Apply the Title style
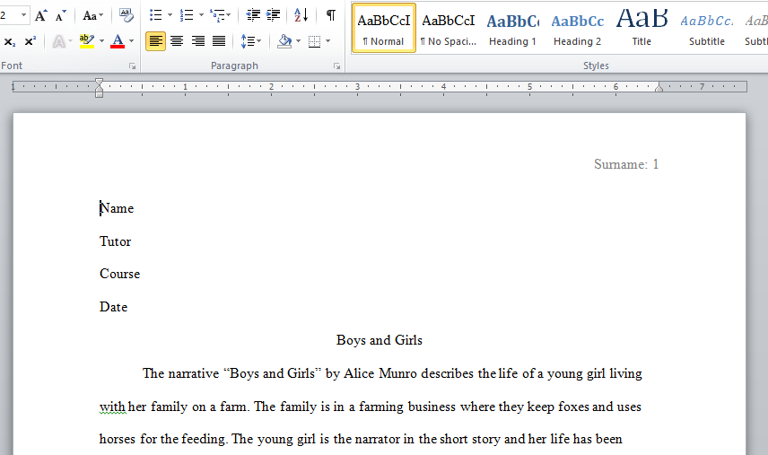 (x=642, y=28)
